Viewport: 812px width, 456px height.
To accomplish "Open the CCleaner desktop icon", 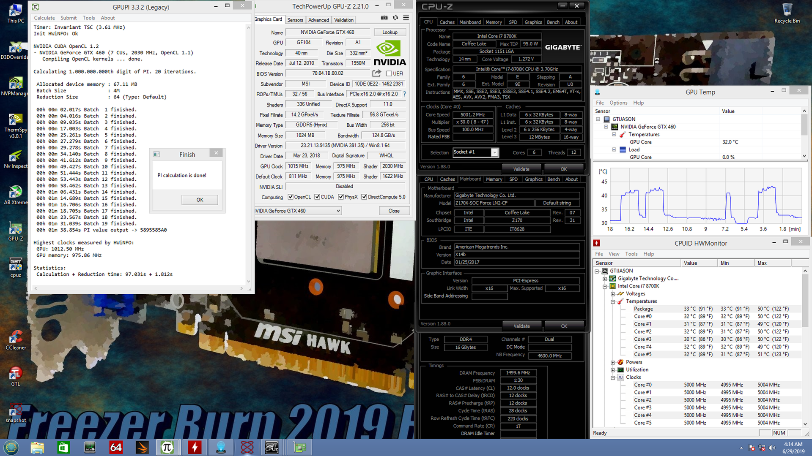I will [15, 340].
